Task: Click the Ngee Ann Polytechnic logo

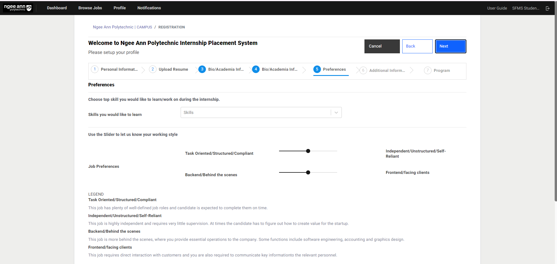Action: 18,8
